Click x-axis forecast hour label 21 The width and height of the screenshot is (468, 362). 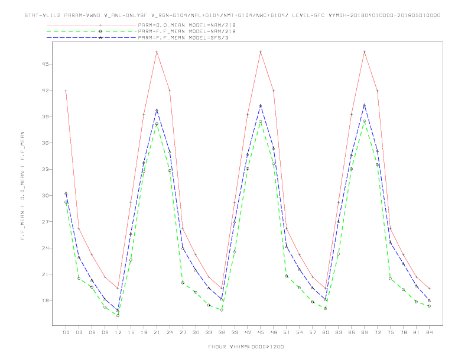157,332
